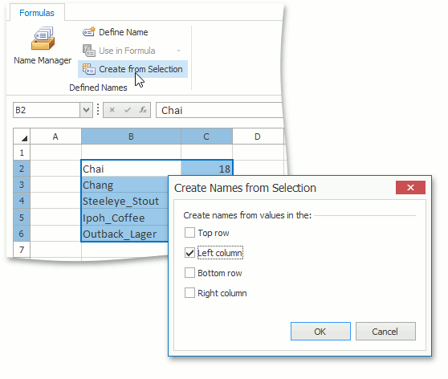Click the Use in Formula icon
The image size is (448, 379).
point(88,51)
